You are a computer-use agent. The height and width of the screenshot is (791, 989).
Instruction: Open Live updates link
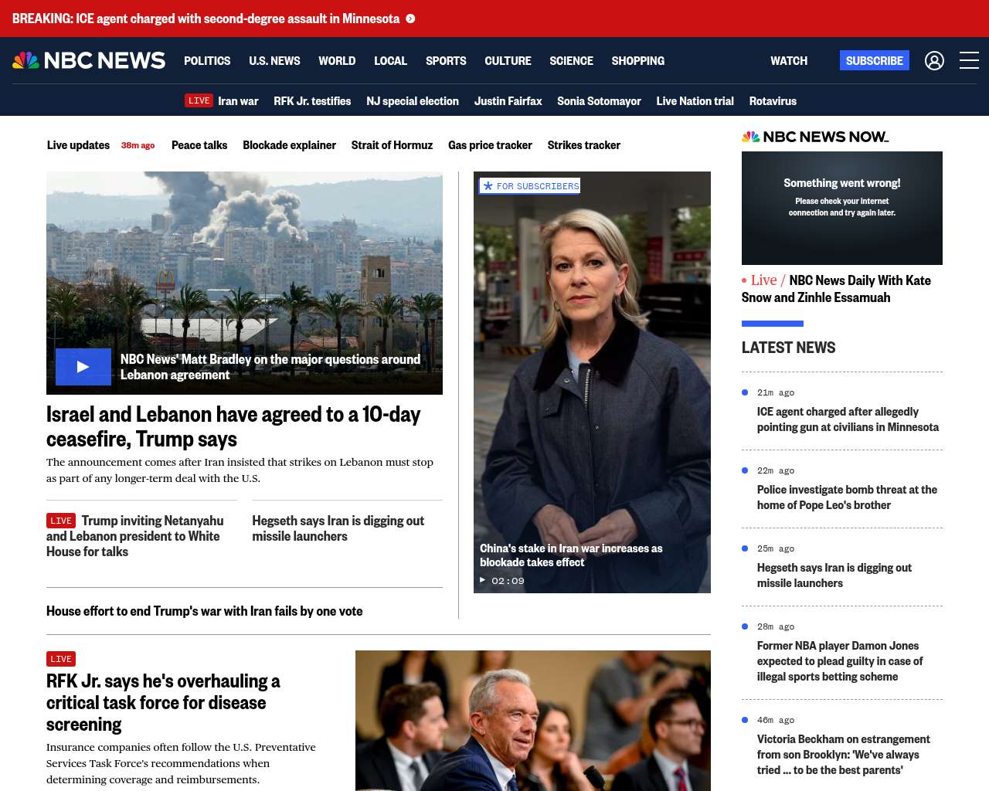(78, 144)
